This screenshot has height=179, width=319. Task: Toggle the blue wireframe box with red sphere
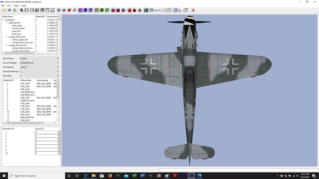click(80, 10)
